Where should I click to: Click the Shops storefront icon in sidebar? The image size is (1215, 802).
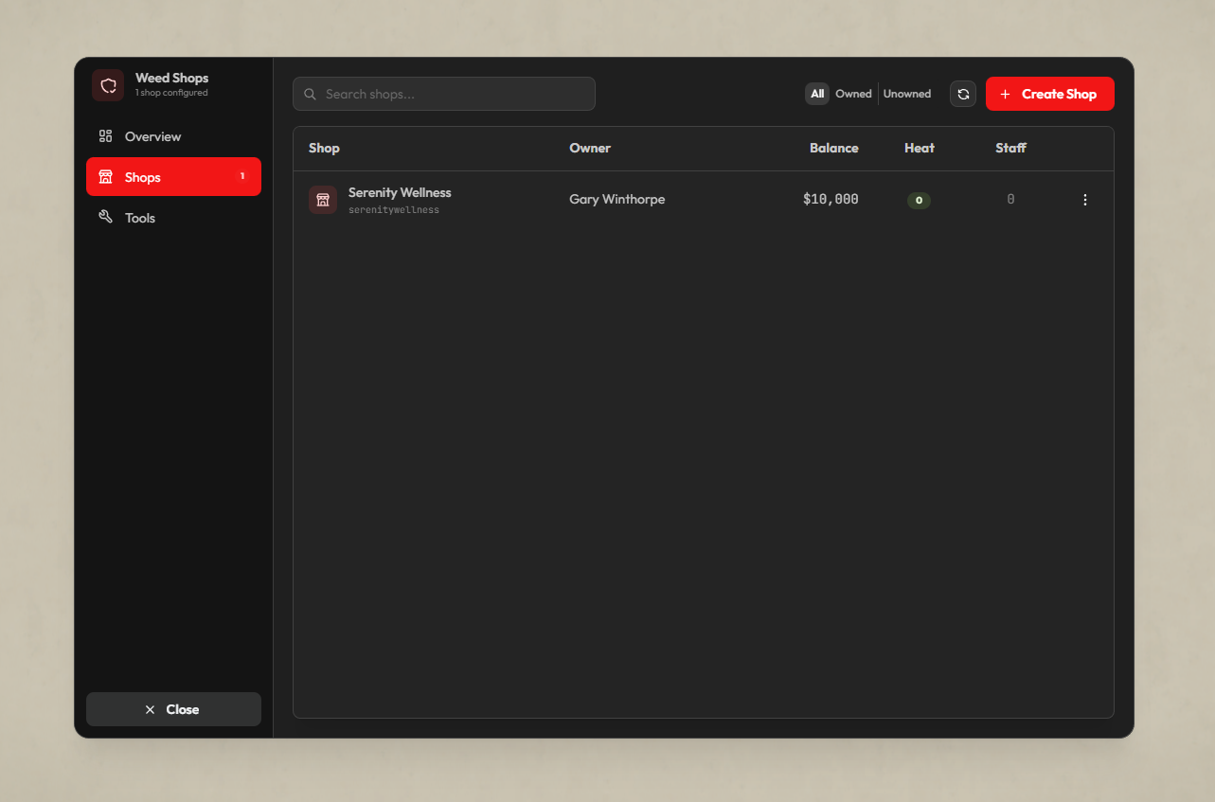point(105,177)
